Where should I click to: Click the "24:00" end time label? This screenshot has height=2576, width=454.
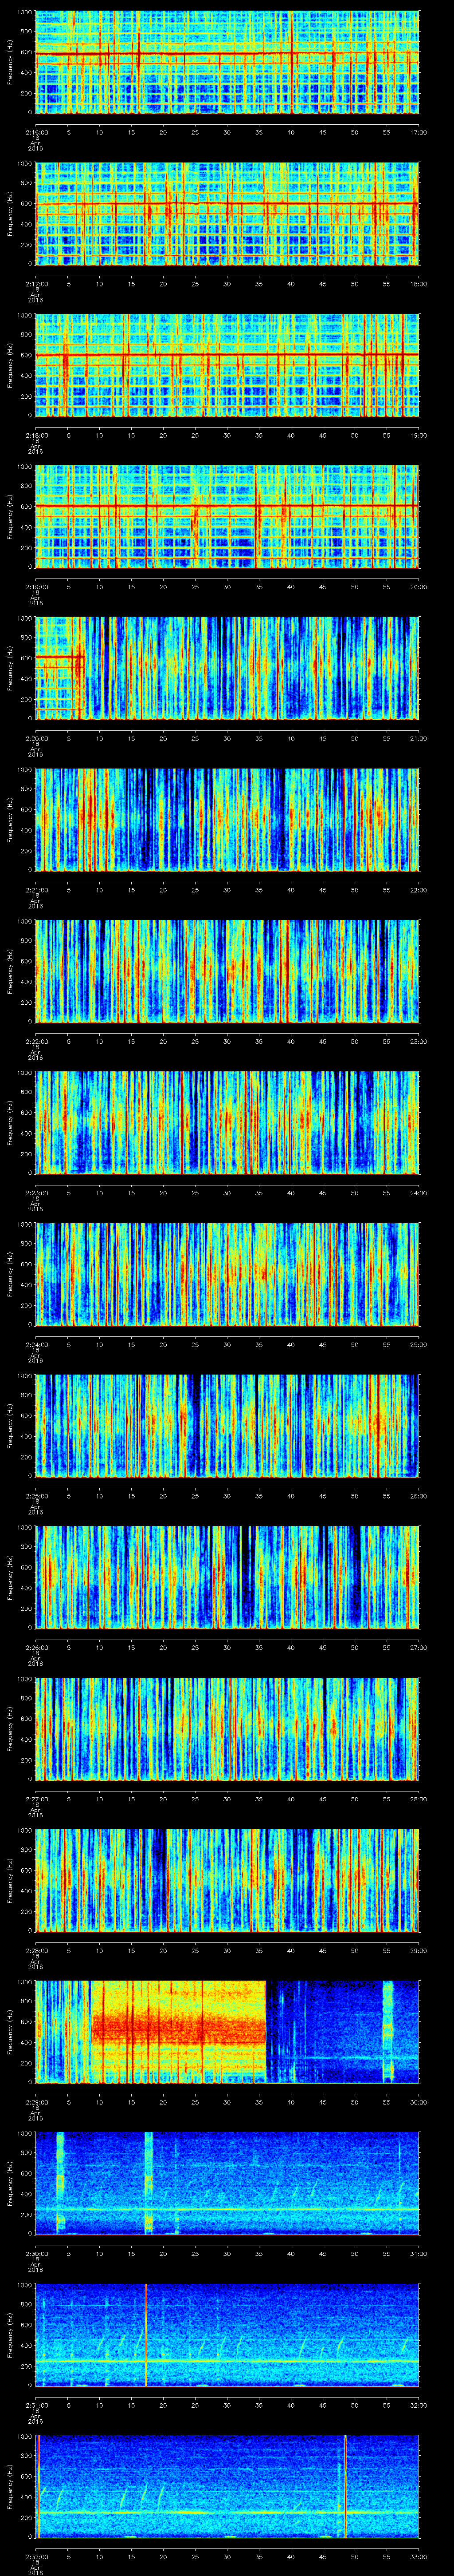pyautogui.click(x=419, y=1193)
